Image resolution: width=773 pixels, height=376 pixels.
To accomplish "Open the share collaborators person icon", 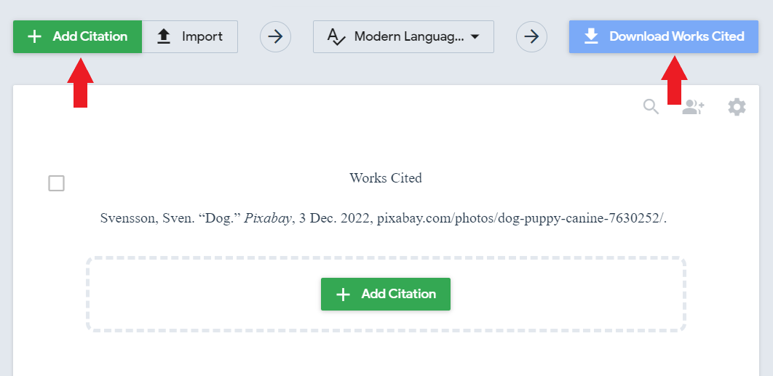I will click(x=693, y=107).
